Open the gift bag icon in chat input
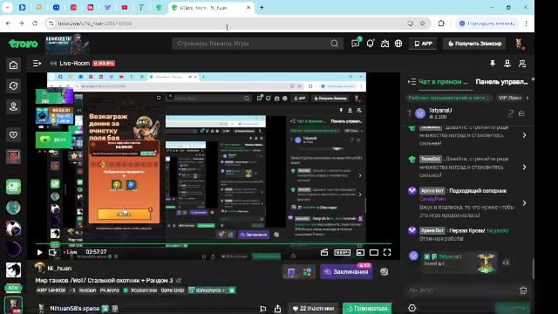Viewport: 558px width, 314px height. point(523,290)
